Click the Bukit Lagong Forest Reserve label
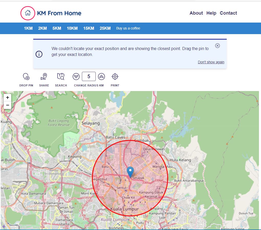Screen dimensions: 261x230 [x=59, y=123]
